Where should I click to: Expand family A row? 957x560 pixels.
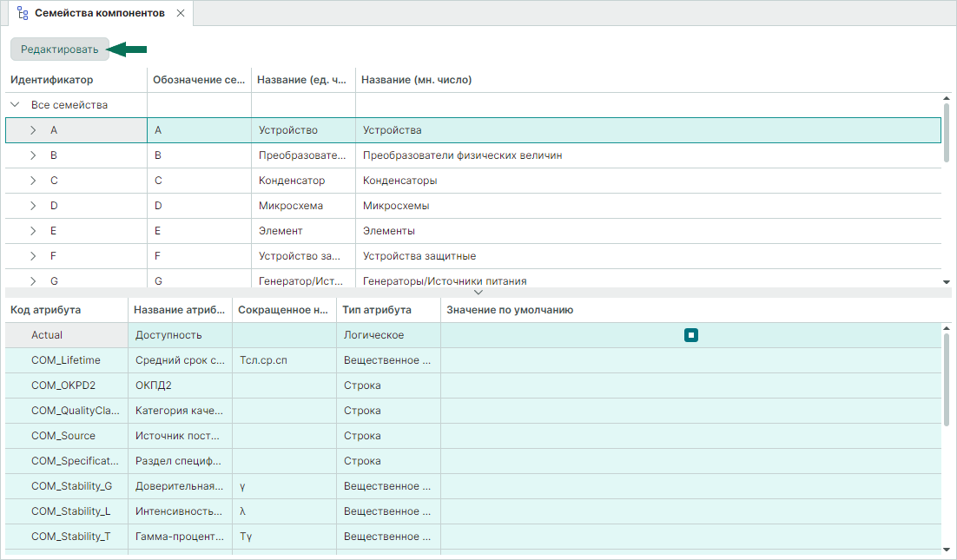(x=33, y=130)
